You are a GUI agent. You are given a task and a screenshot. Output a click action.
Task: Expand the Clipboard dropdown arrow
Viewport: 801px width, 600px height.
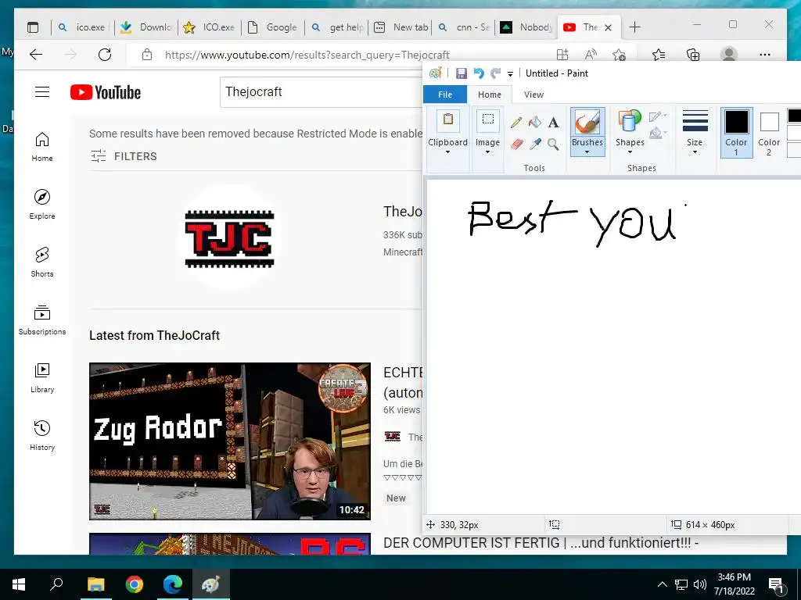tap(448, 152)
